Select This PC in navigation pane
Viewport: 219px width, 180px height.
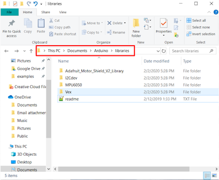pos(18,146)
